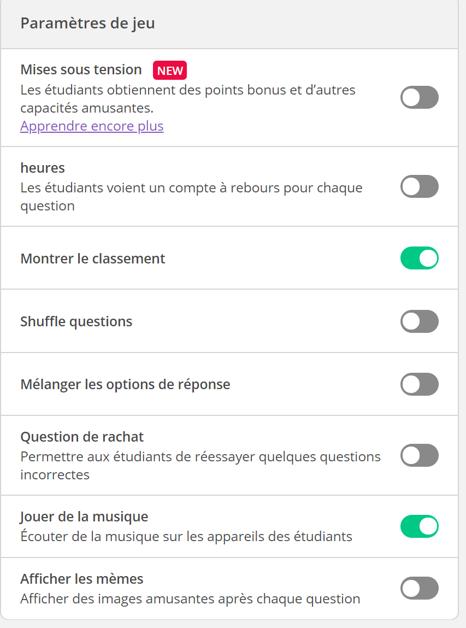Screen dimensions: 466x628
Task: Switch on Question de rachat
Action: click(x=419, y=455)
